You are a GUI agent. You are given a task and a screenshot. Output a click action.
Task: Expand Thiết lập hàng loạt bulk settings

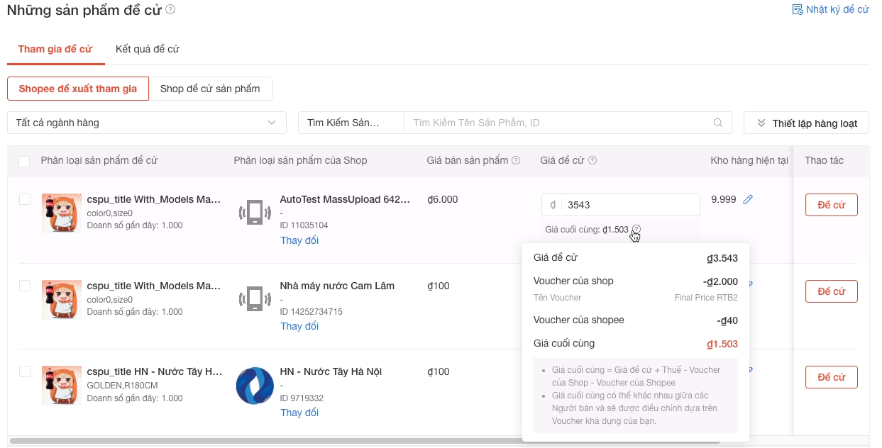pos(806,123)
